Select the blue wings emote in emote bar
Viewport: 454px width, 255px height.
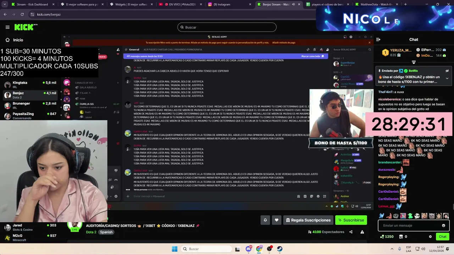381,216
